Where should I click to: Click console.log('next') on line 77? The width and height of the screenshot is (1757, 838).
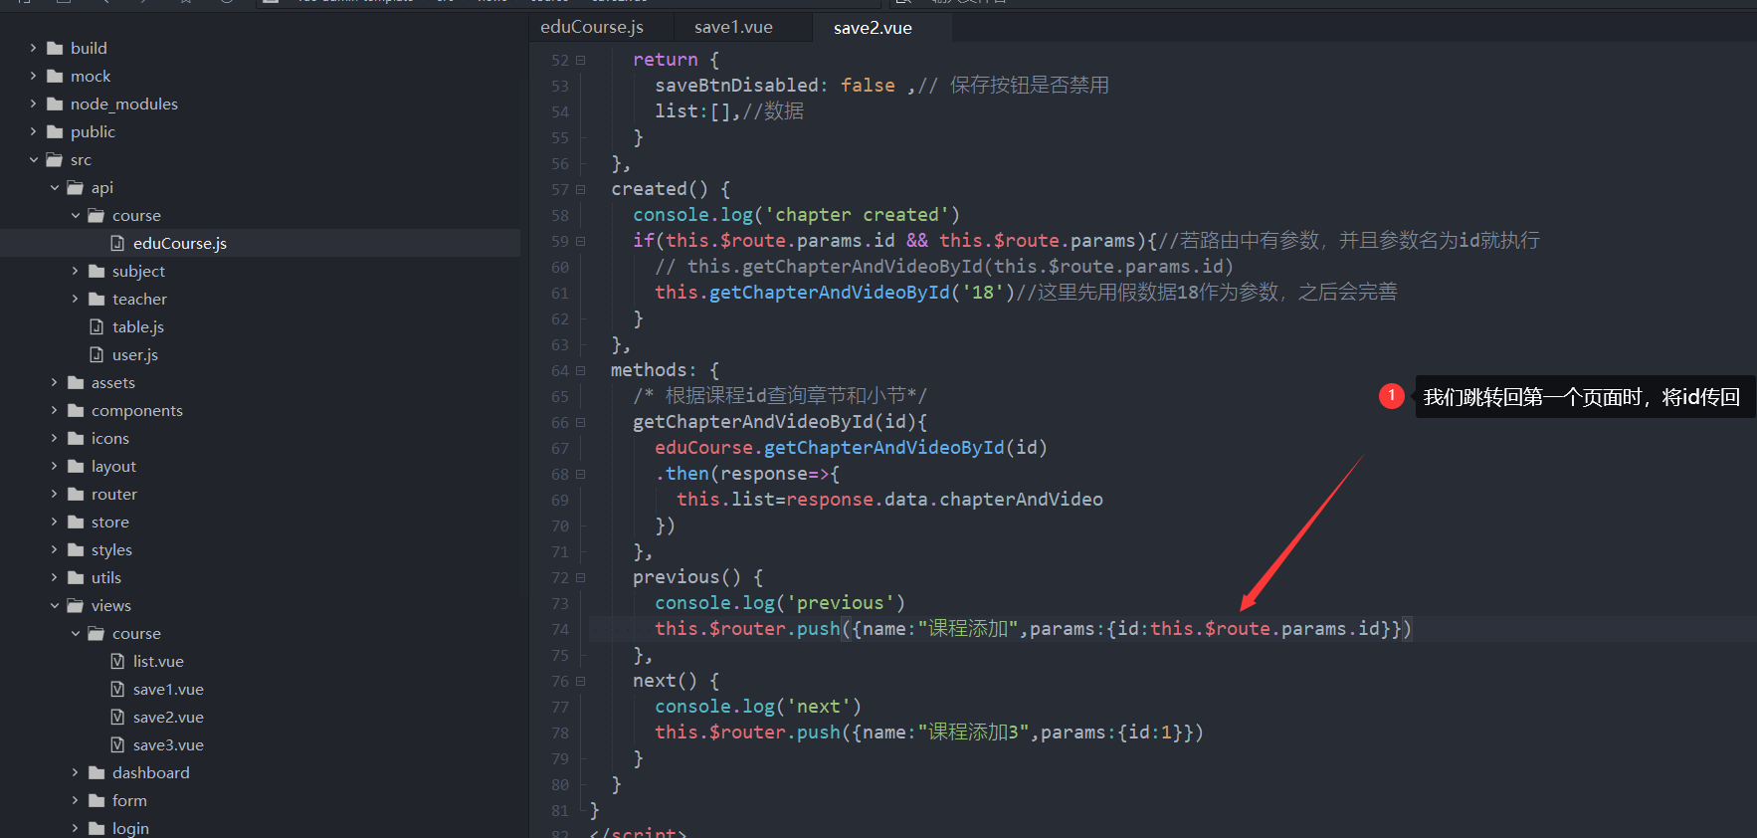tap(758, 707)
